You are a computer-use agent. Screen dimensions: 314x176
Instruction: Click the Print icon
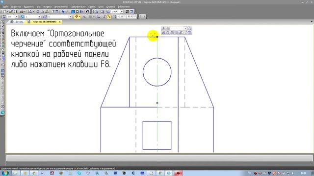tap(21, 12)
